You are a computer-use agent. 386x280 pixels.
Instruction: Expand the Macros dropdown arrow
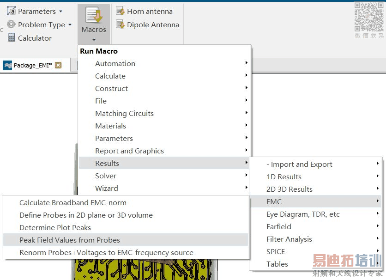tap(94, 40)
